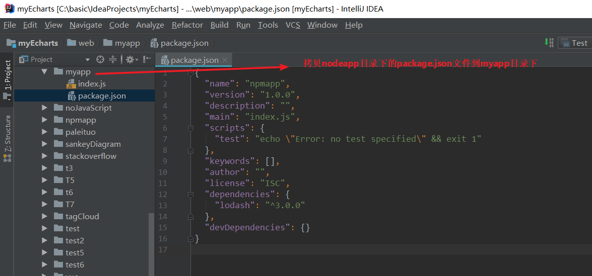Select the test5 folder in tree
This screenshot has height=276, width=592.
[75, 252]
